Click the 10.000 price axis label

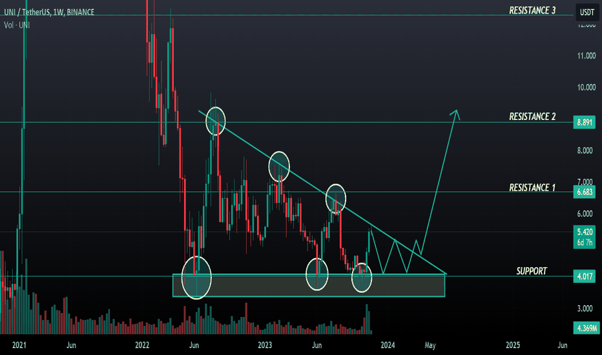(x=586, y=88)
